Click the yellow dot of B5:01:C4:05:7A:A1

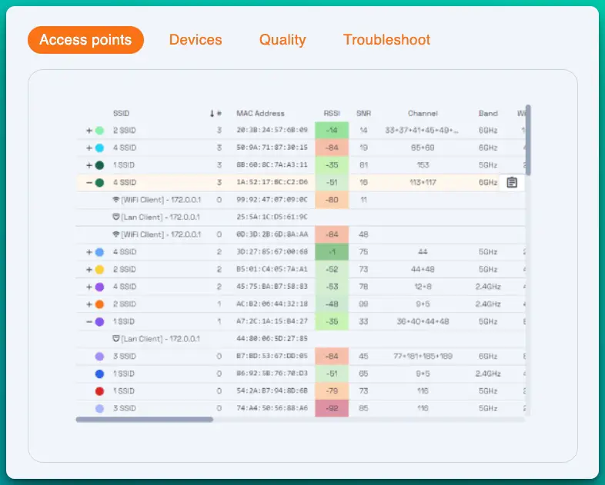click(x=99, y=270)
